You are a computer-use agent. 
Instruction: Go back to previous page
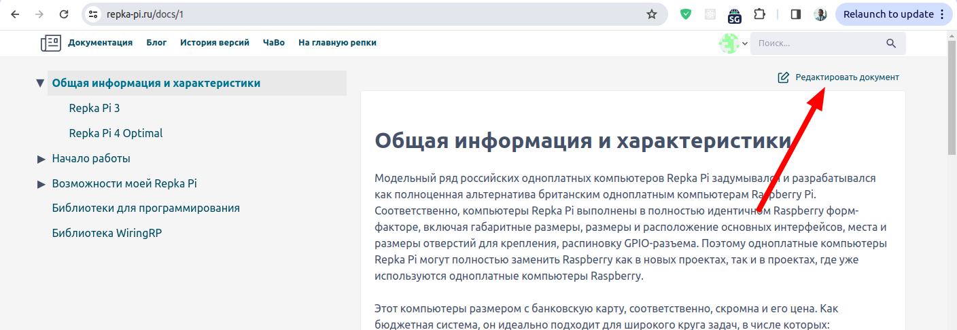point(15,14)
